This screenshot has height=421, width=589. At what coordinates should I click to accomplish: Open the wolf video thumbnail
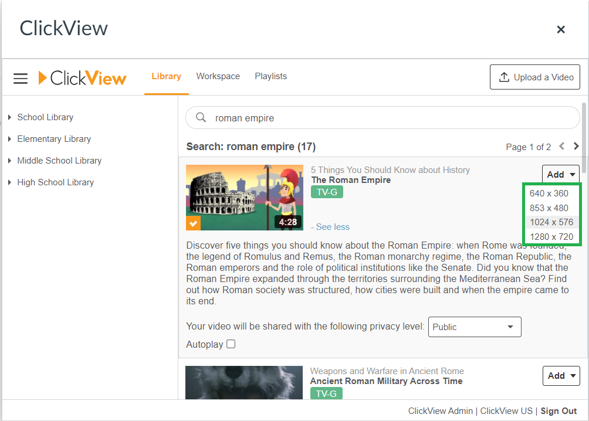tap(244, 382)
